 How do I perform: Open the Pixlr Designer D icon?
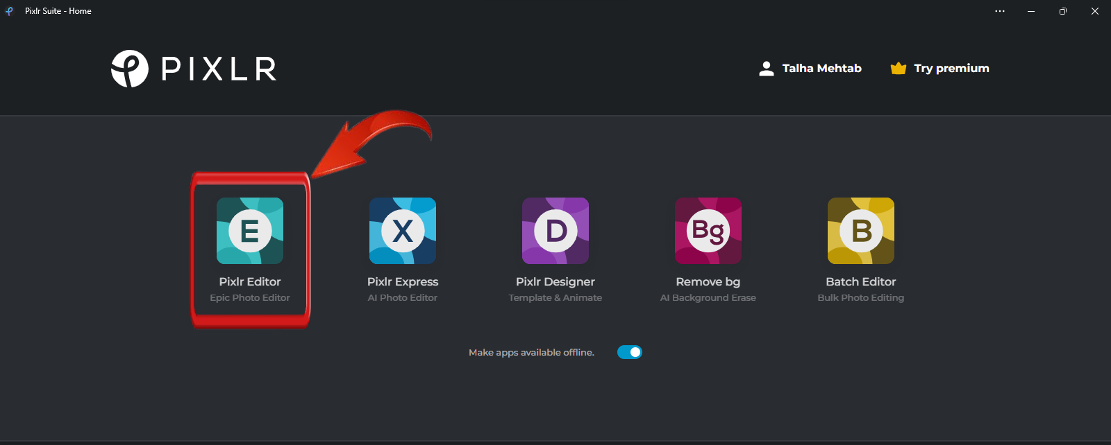[x=555, y=231]
